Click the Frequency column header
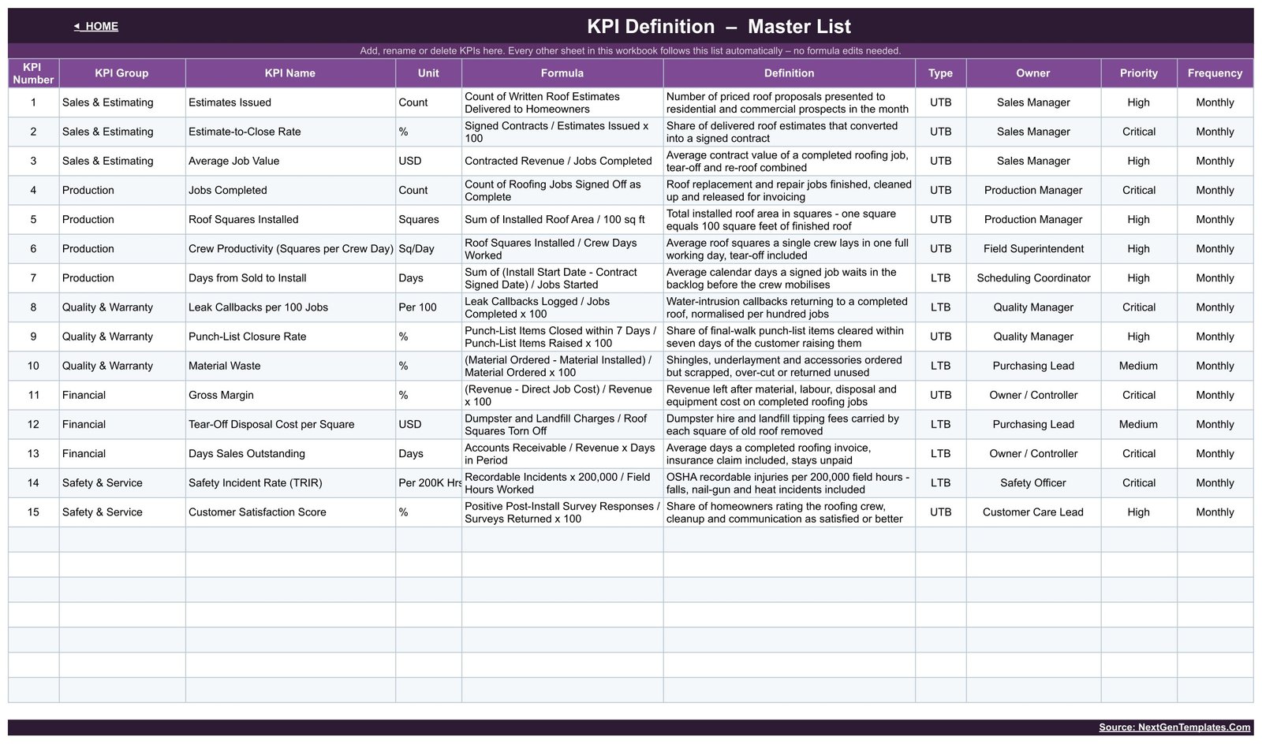Image resolution: width=1262 pixels, height=744 pixels. [x=1215, y=73]
